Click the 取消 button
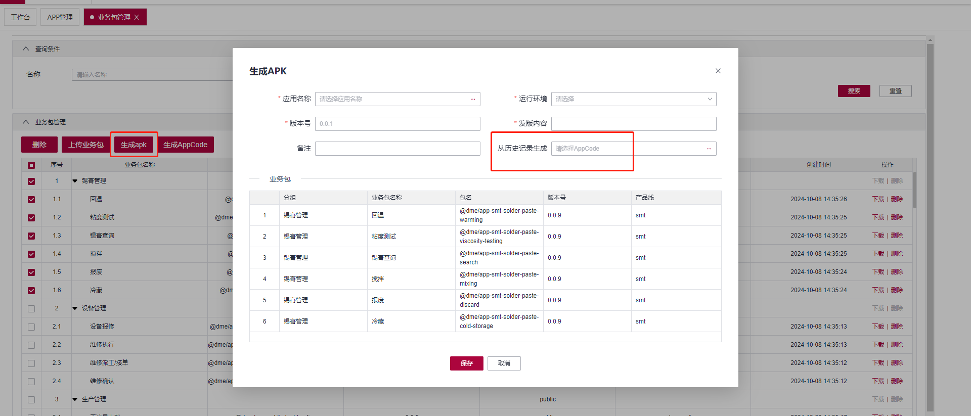Viewport: 971px width, 416px height. point(504,363)
